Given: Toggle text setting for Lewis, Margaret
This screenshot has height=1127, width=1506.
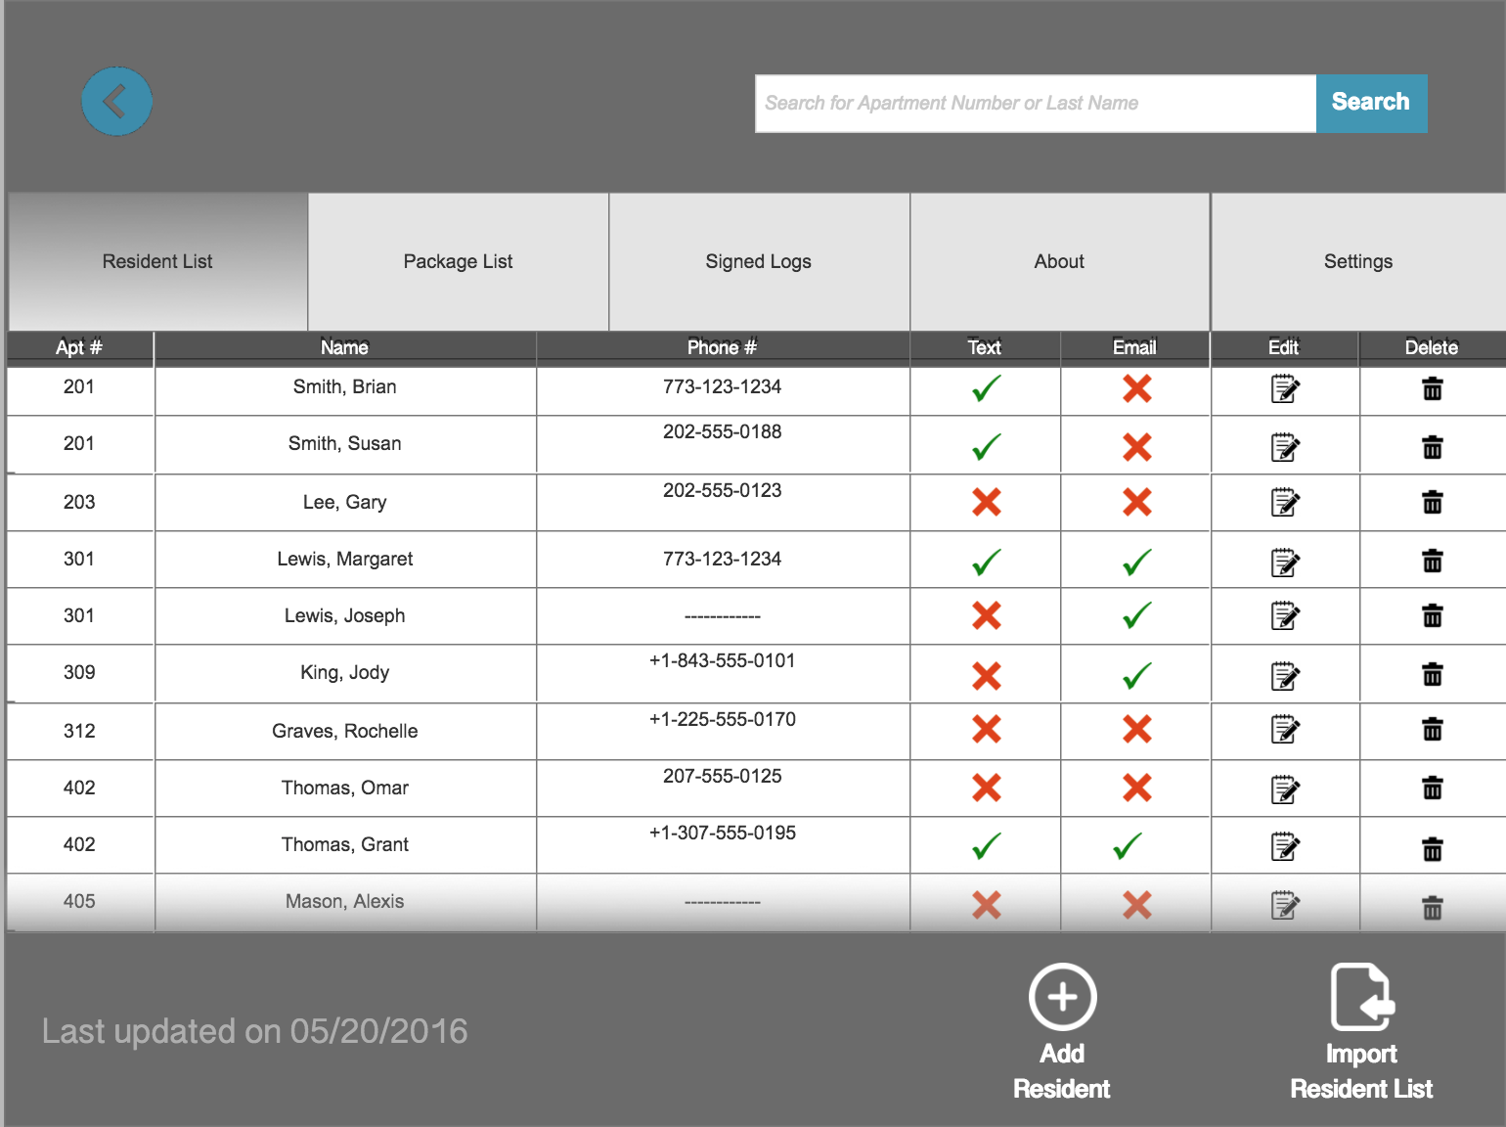Looking at the screenshot, I should pos(987,563).
